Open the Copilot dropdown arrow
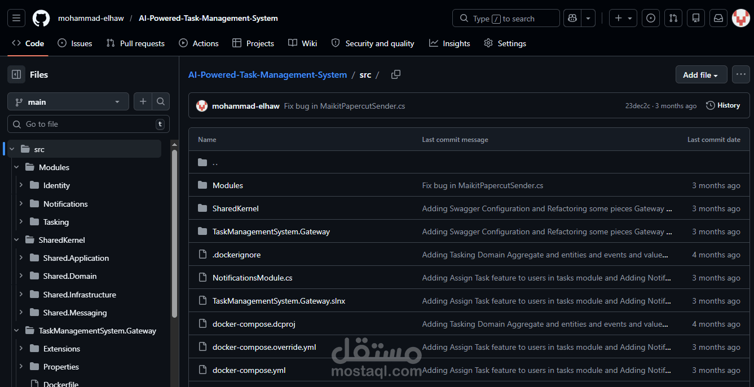 click(x=588, y=18)
